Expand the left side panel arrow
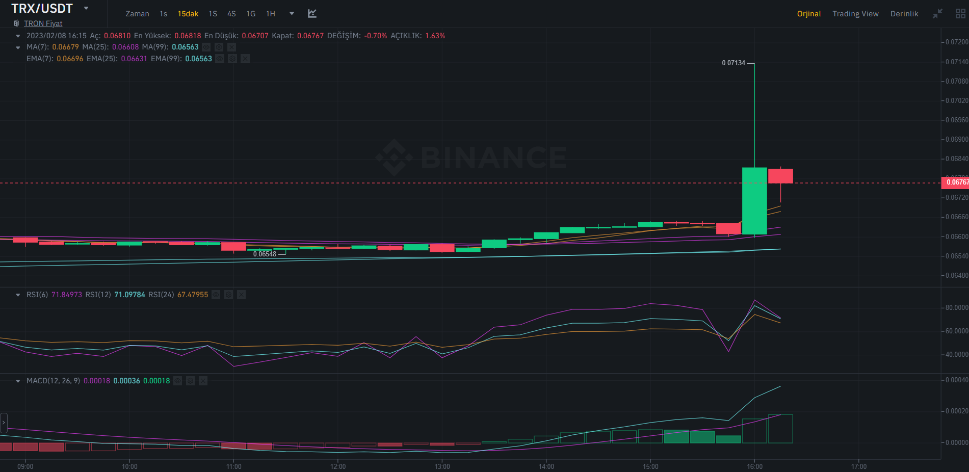 click(4, 423)
